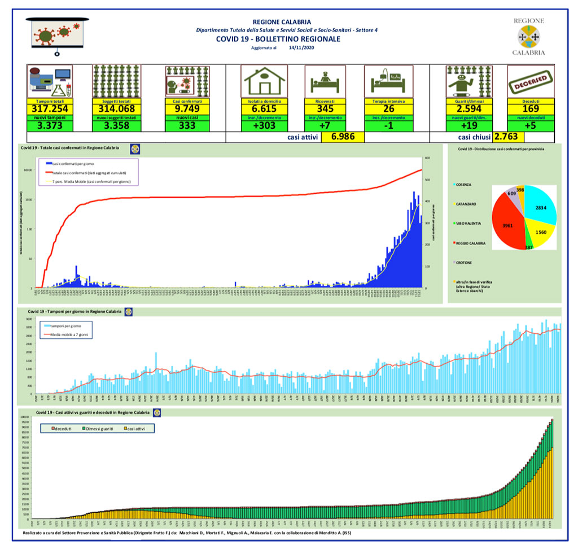Click the virus presentation board logo

pos(58,36)
